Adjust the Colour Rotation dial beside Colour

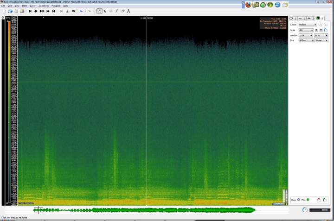pyautogui.click(x=326, y=25)
